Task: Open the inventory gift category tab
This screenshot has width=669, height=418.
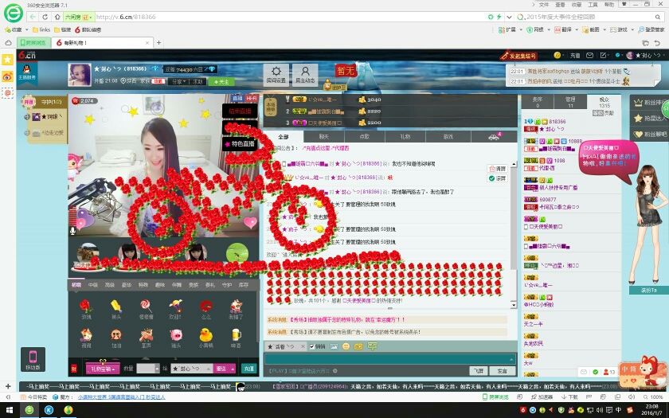Action: pos(244,285)
